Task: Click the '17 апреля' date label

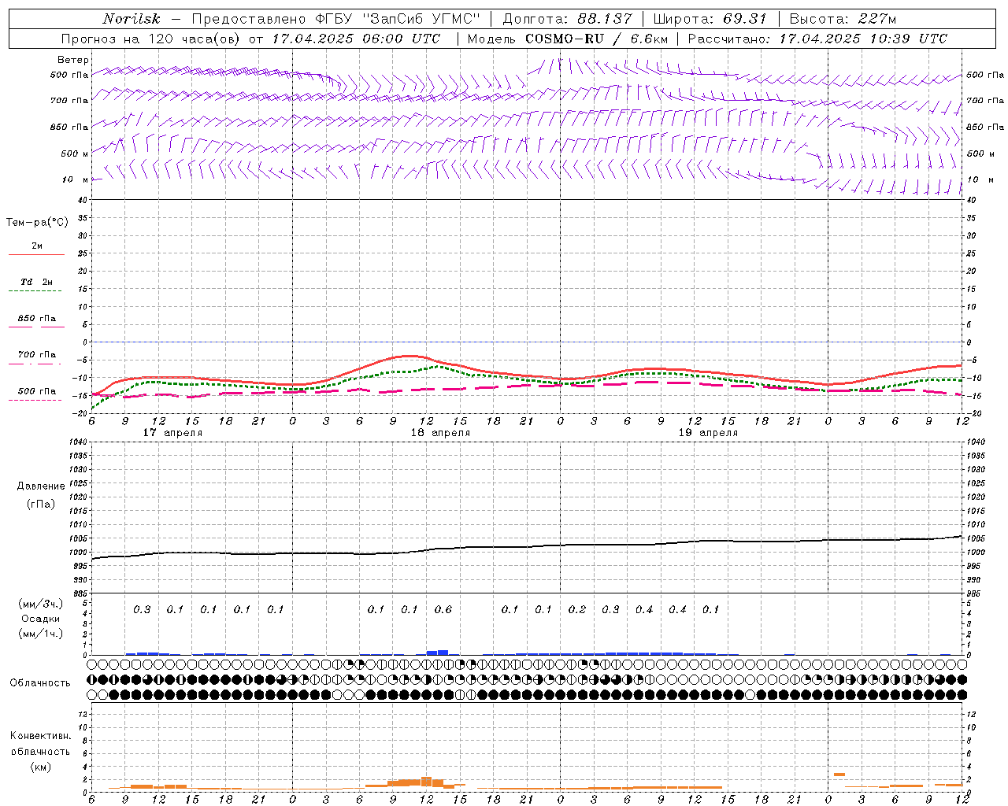Action: tap(172, 433)
